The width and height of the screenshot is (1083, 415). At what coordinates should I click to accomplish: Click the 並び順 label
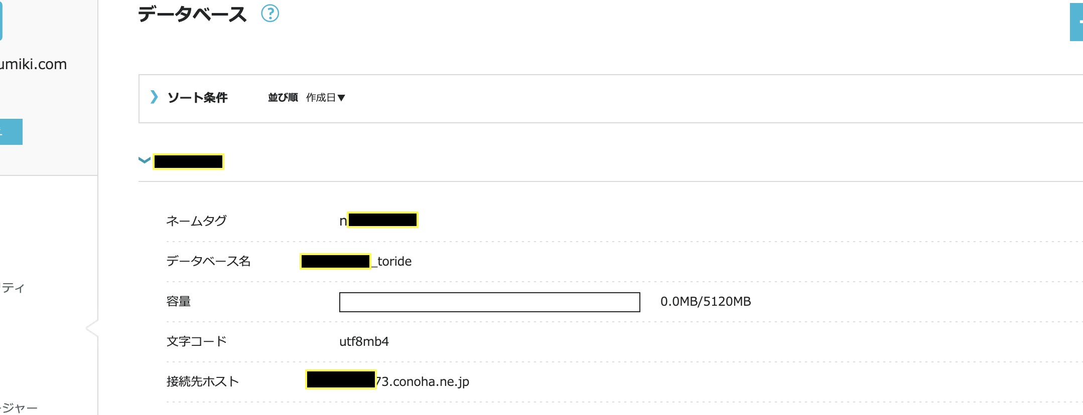click(283, 97)
